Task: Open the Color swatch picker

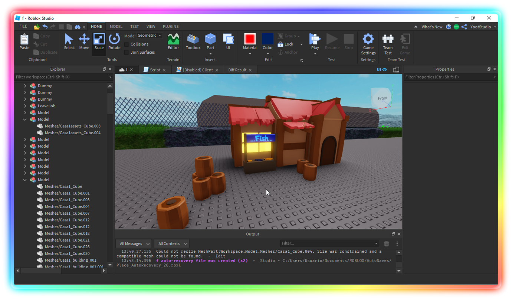Action: coord(268,41)
